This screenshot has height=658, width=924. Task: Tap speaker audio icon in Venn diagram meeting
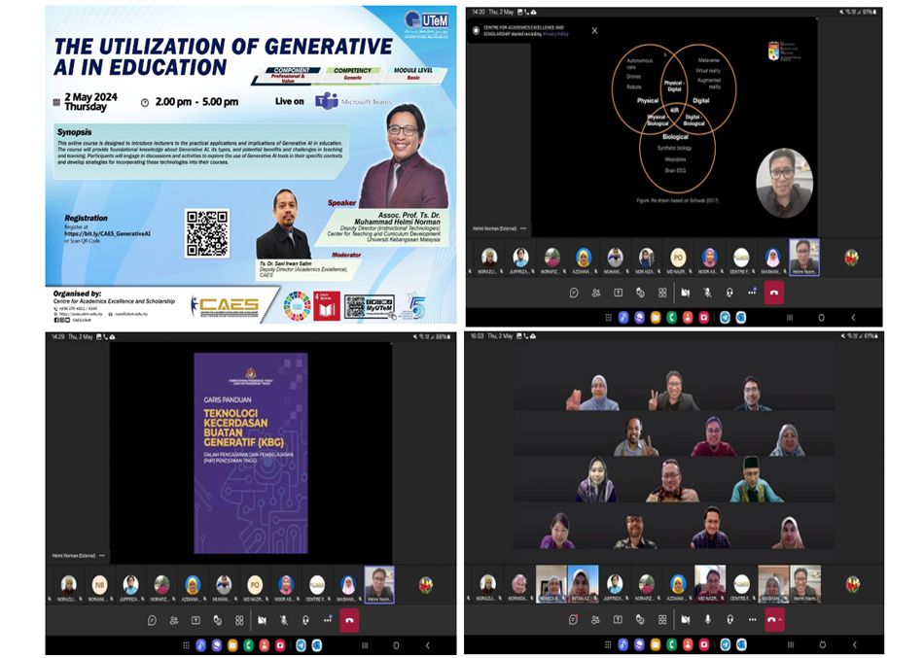(x=729, y=292)
